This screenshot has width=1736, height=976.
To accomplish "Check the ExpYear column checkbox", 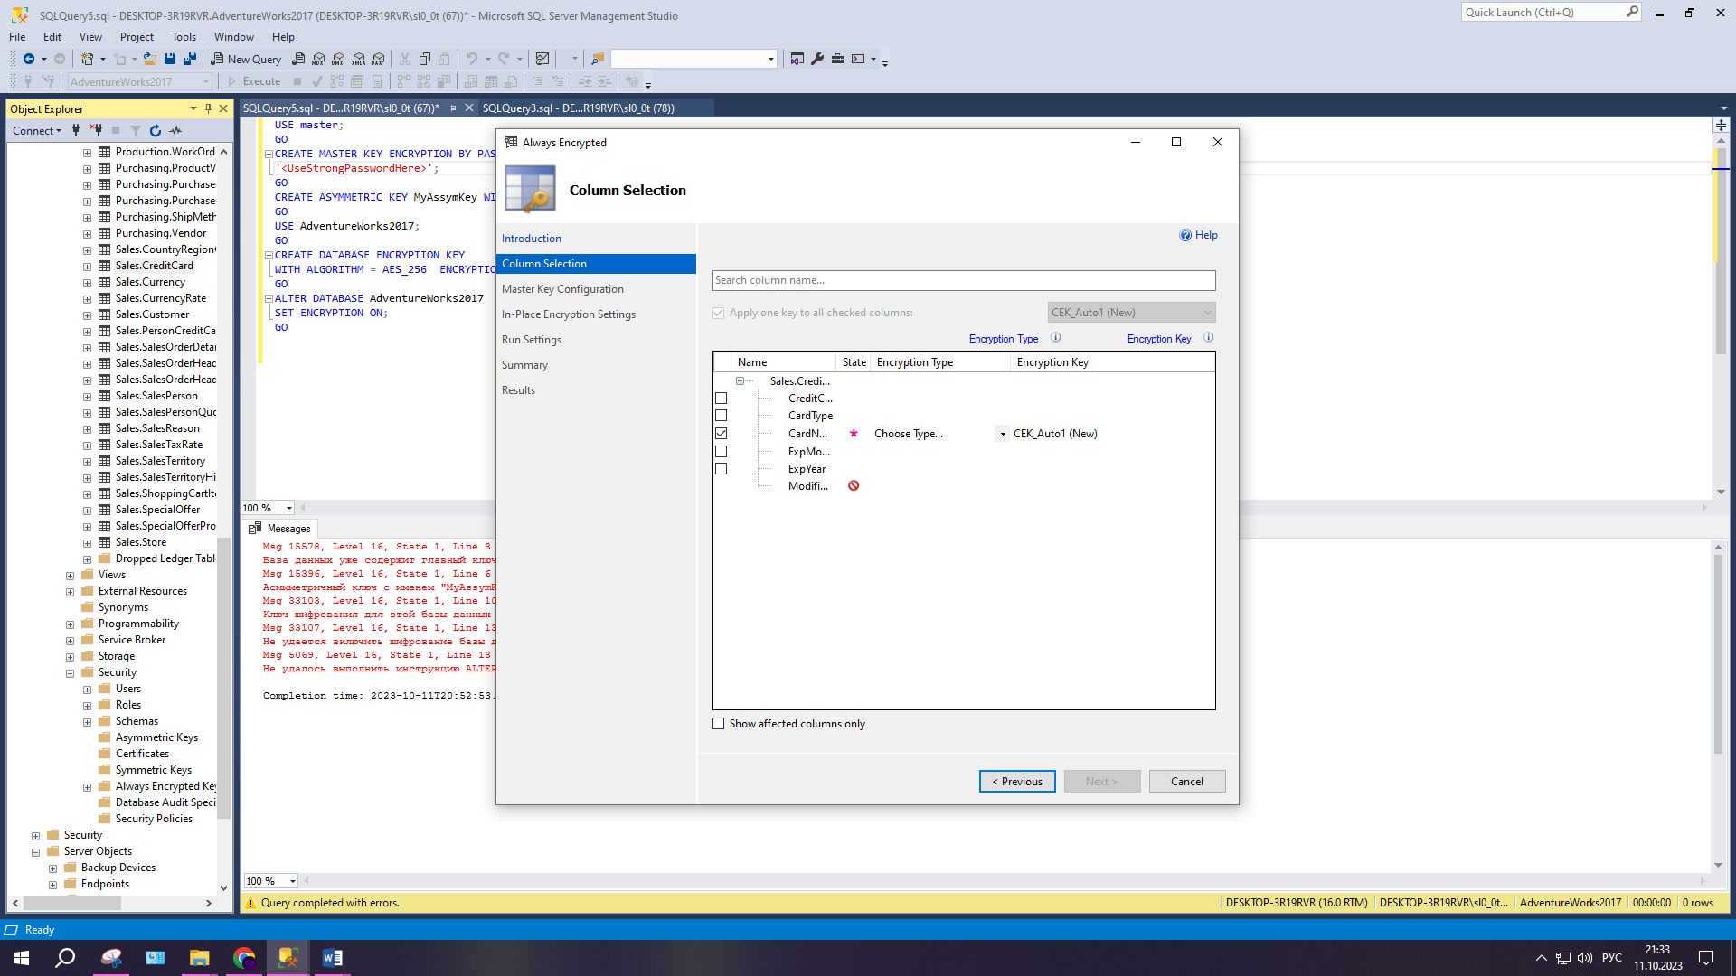I will pos(721,469).
